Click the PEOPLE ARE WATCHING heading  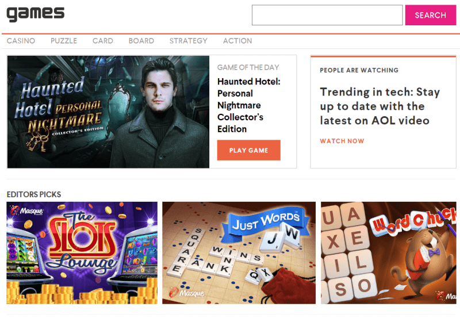tap(359, 70)
